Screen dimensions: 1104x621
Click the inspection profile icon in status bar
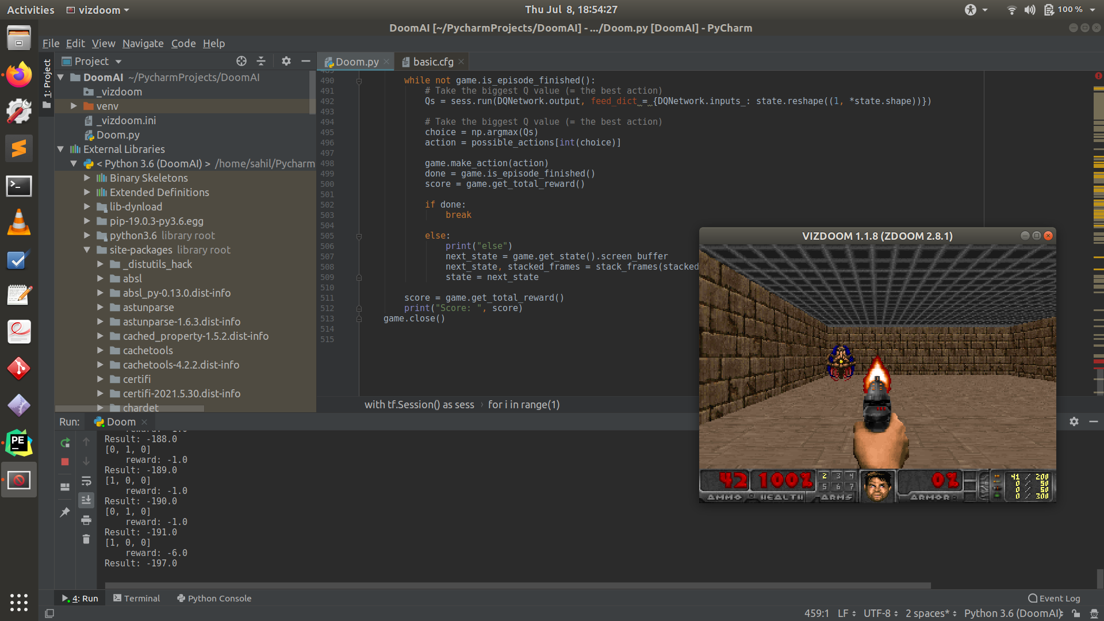(x=1094, y=614)
